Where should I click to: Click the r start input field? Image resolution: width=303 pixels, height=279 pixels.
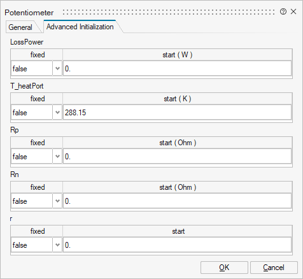click(177, 245)
